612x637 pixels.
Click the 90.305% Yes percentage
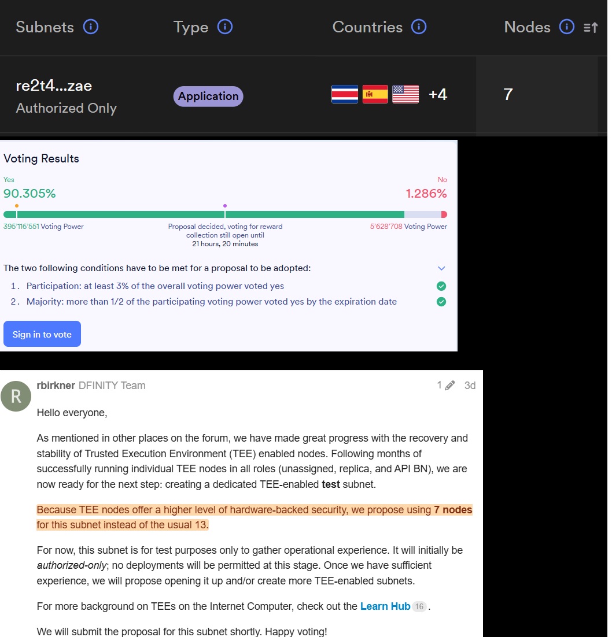coord(30,194)
